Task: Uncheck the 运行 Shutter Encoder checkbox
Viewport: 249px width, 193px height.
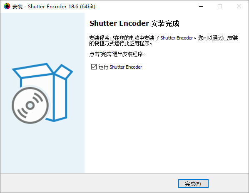Action: (94, 67)
